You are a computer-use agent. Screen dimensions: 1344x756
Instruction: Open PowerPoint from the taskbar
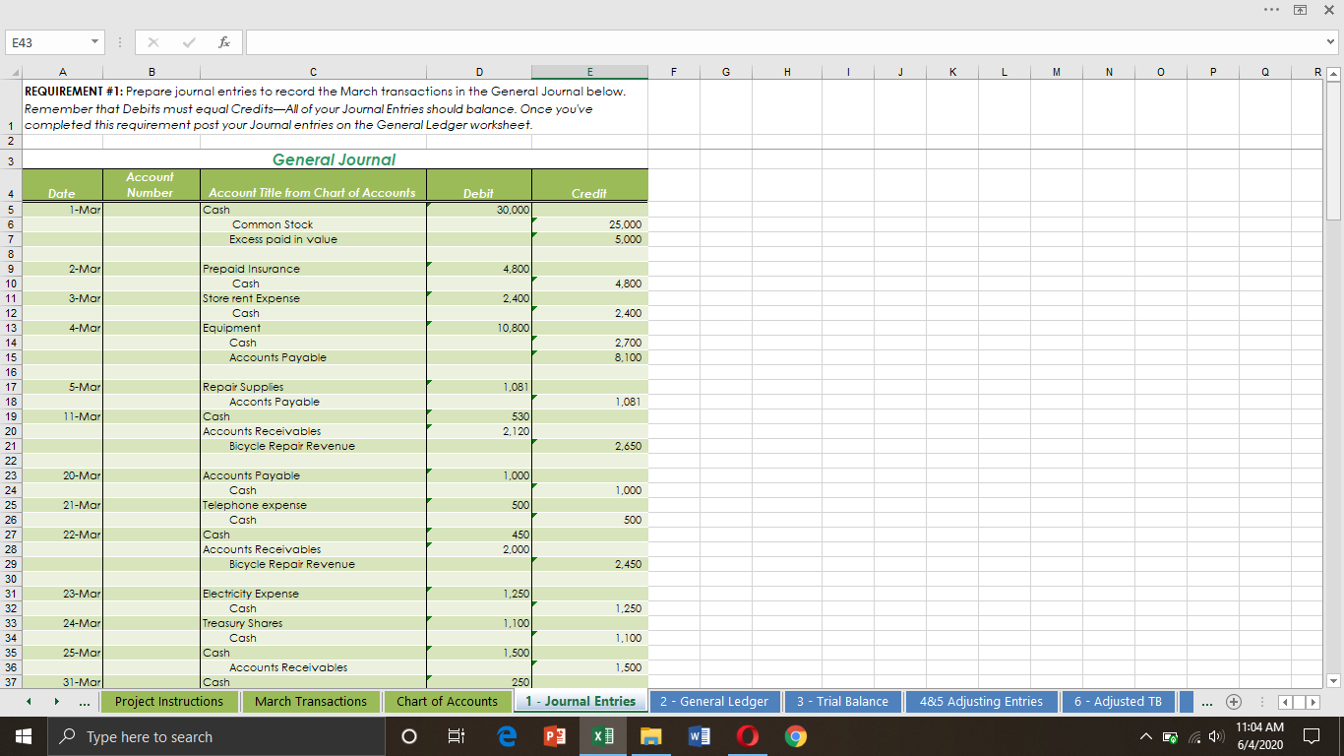pos(554,735)
